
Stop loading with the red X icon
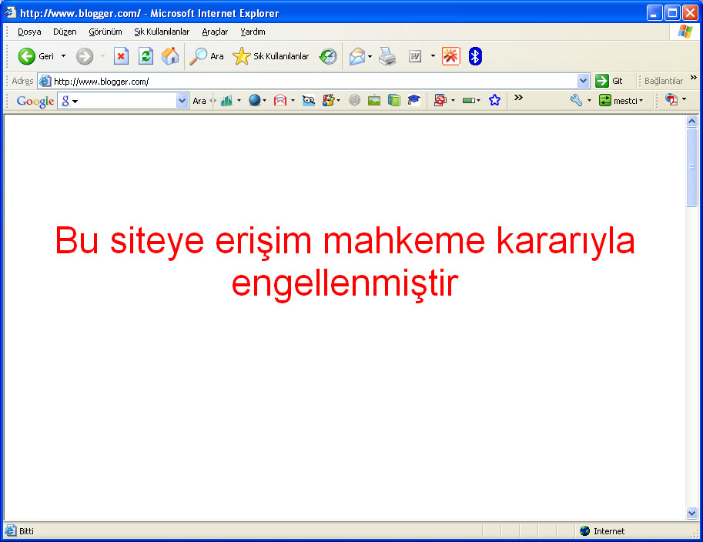click(121, 56)
